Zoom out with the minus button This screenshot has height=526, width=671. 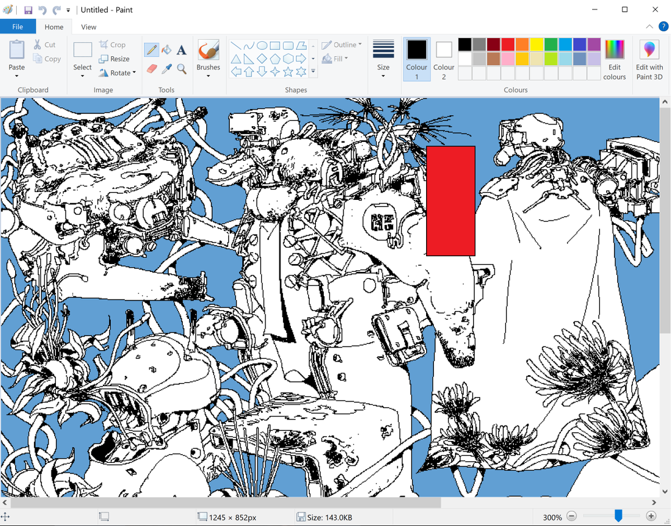[571, 517]
